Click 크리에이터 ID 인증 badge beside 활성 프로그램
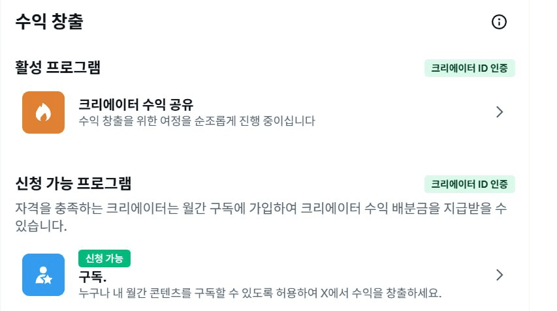Viewport: 557px width, 311px height. pos(469,68)
